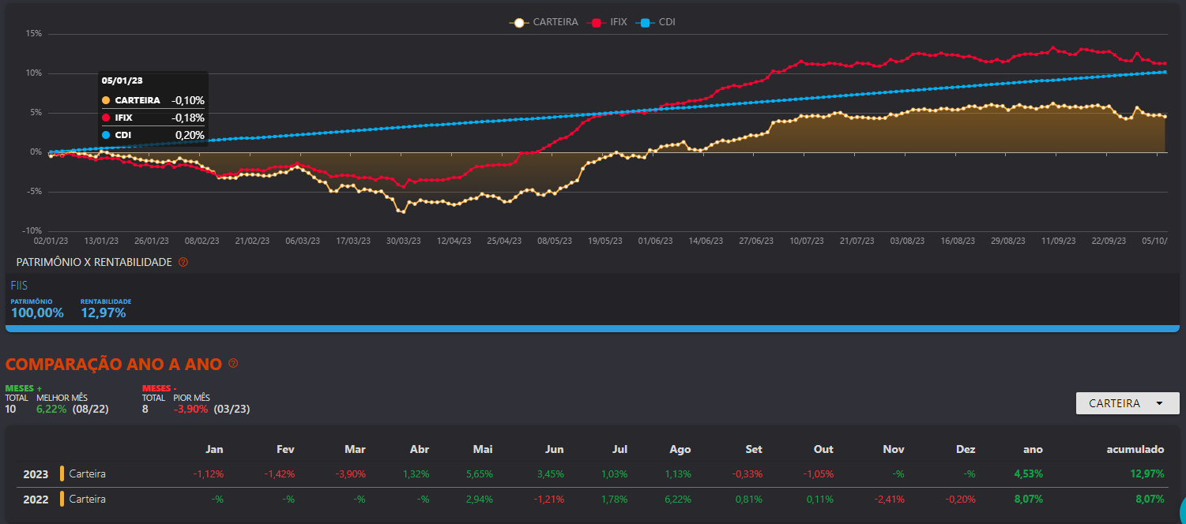The image size is (1186, 524).
Task: Click the 15% label on chart y-axis
Action: pyautogui.click(x=33, y=34)
